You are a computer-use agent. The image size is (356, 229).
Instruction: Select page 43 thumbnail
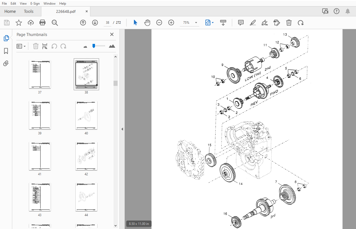[x=40, y=197]
